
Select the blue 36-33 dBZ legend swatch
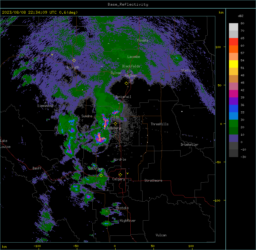[233, 108]
